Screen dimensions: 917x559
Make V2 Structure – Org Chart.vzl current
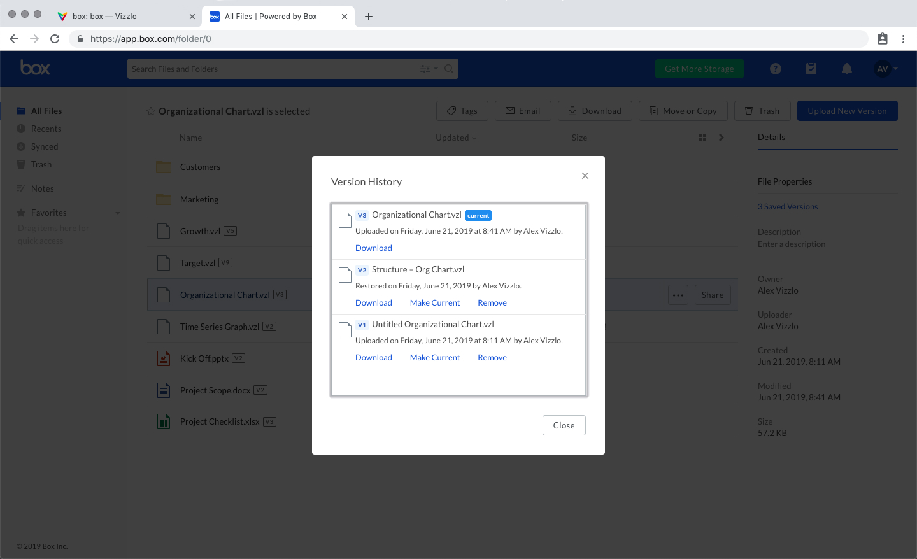(435, 303)
